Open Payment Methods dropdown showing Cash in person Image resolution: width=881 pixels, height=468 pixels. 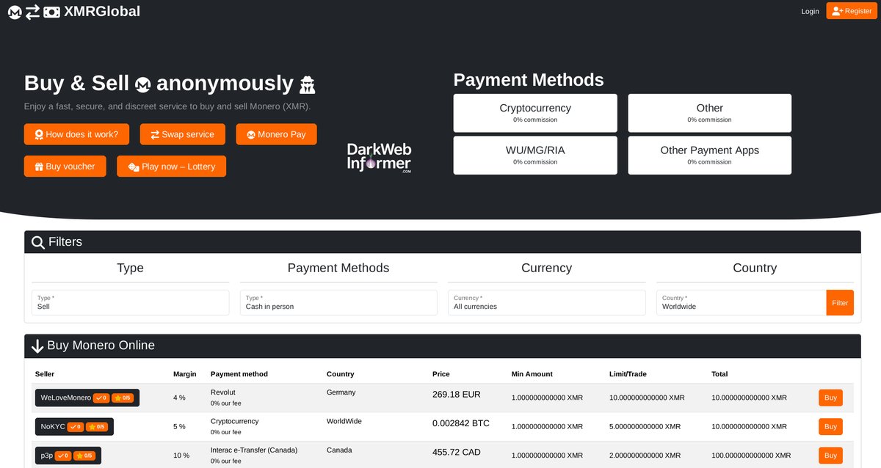click(338, 303)
